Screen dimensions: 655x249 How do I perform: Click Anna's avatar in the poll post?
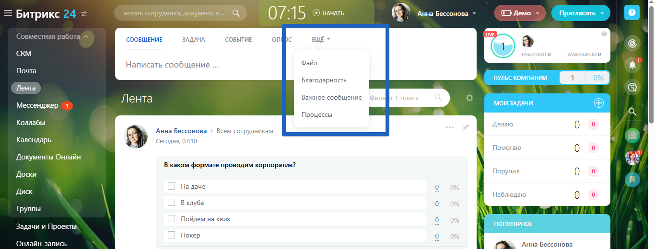136,137
